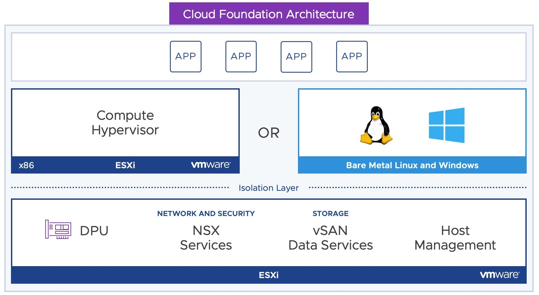Click the OR label
The image size is (539, 295).
click(x=269, y=133)
